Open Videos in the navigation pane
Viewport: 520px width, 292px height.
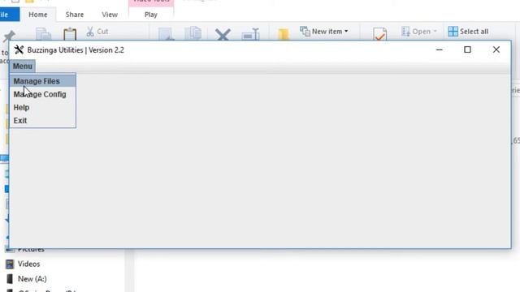point(29,264)
